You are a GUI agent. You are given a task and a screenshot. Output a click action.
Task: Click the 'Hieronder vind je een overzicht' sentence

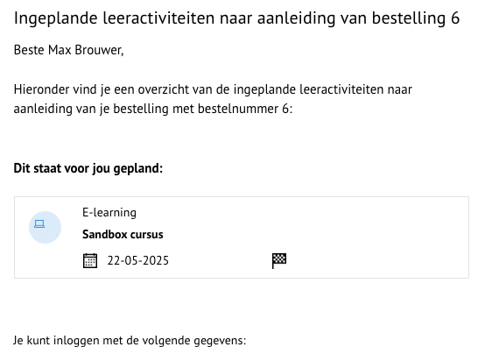[213, 99]
